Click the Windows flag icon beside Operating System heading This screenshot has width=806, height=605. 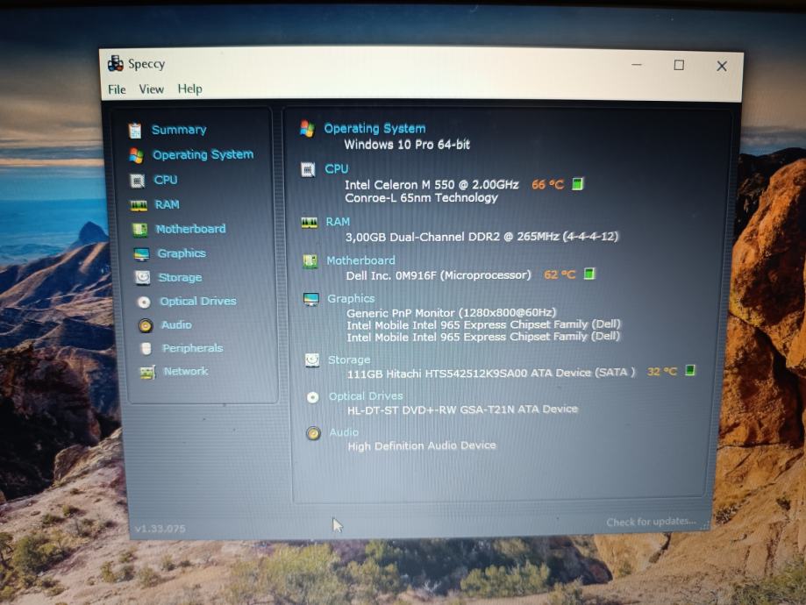coord(307,129)
